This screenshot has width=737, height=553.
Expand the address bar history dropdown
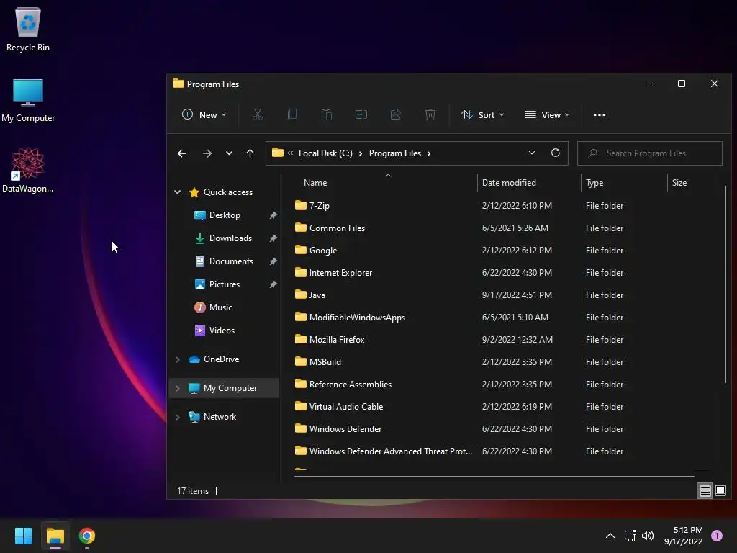(532, 153)
